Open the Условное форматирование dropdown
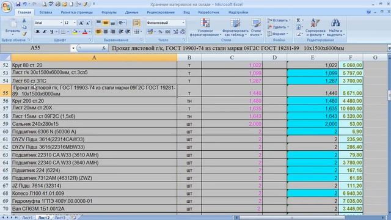 click(205, 27)
